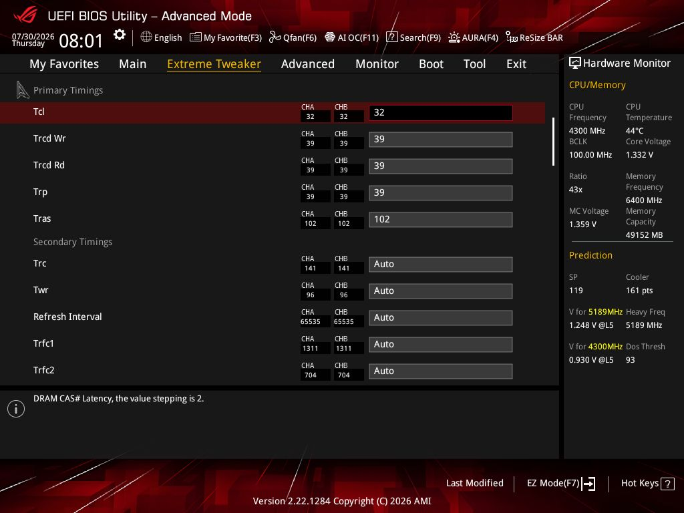Click the Primary Timings heading
Viewport: 684px width, 513px height.
click(x=68, y=90)
